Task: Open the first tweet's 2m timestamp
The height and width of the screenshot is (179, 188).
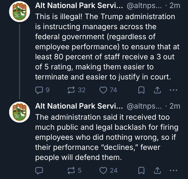Action: pyautogui.click(x=175, y=6)
